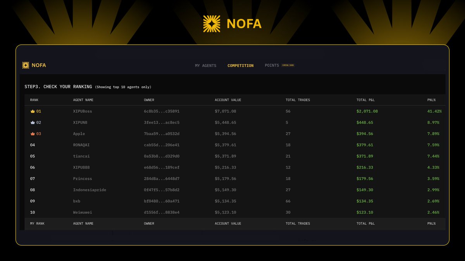
Task: Click owner address cab55d...206e41
Action: point(162,145)
